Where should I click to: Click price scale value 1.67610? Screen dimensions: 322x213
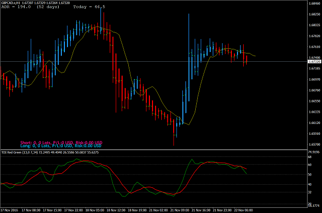(314, 47)
